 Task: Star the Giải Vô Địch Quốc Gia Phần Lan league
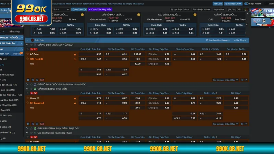pyautogui.click(x=32, y=45)
